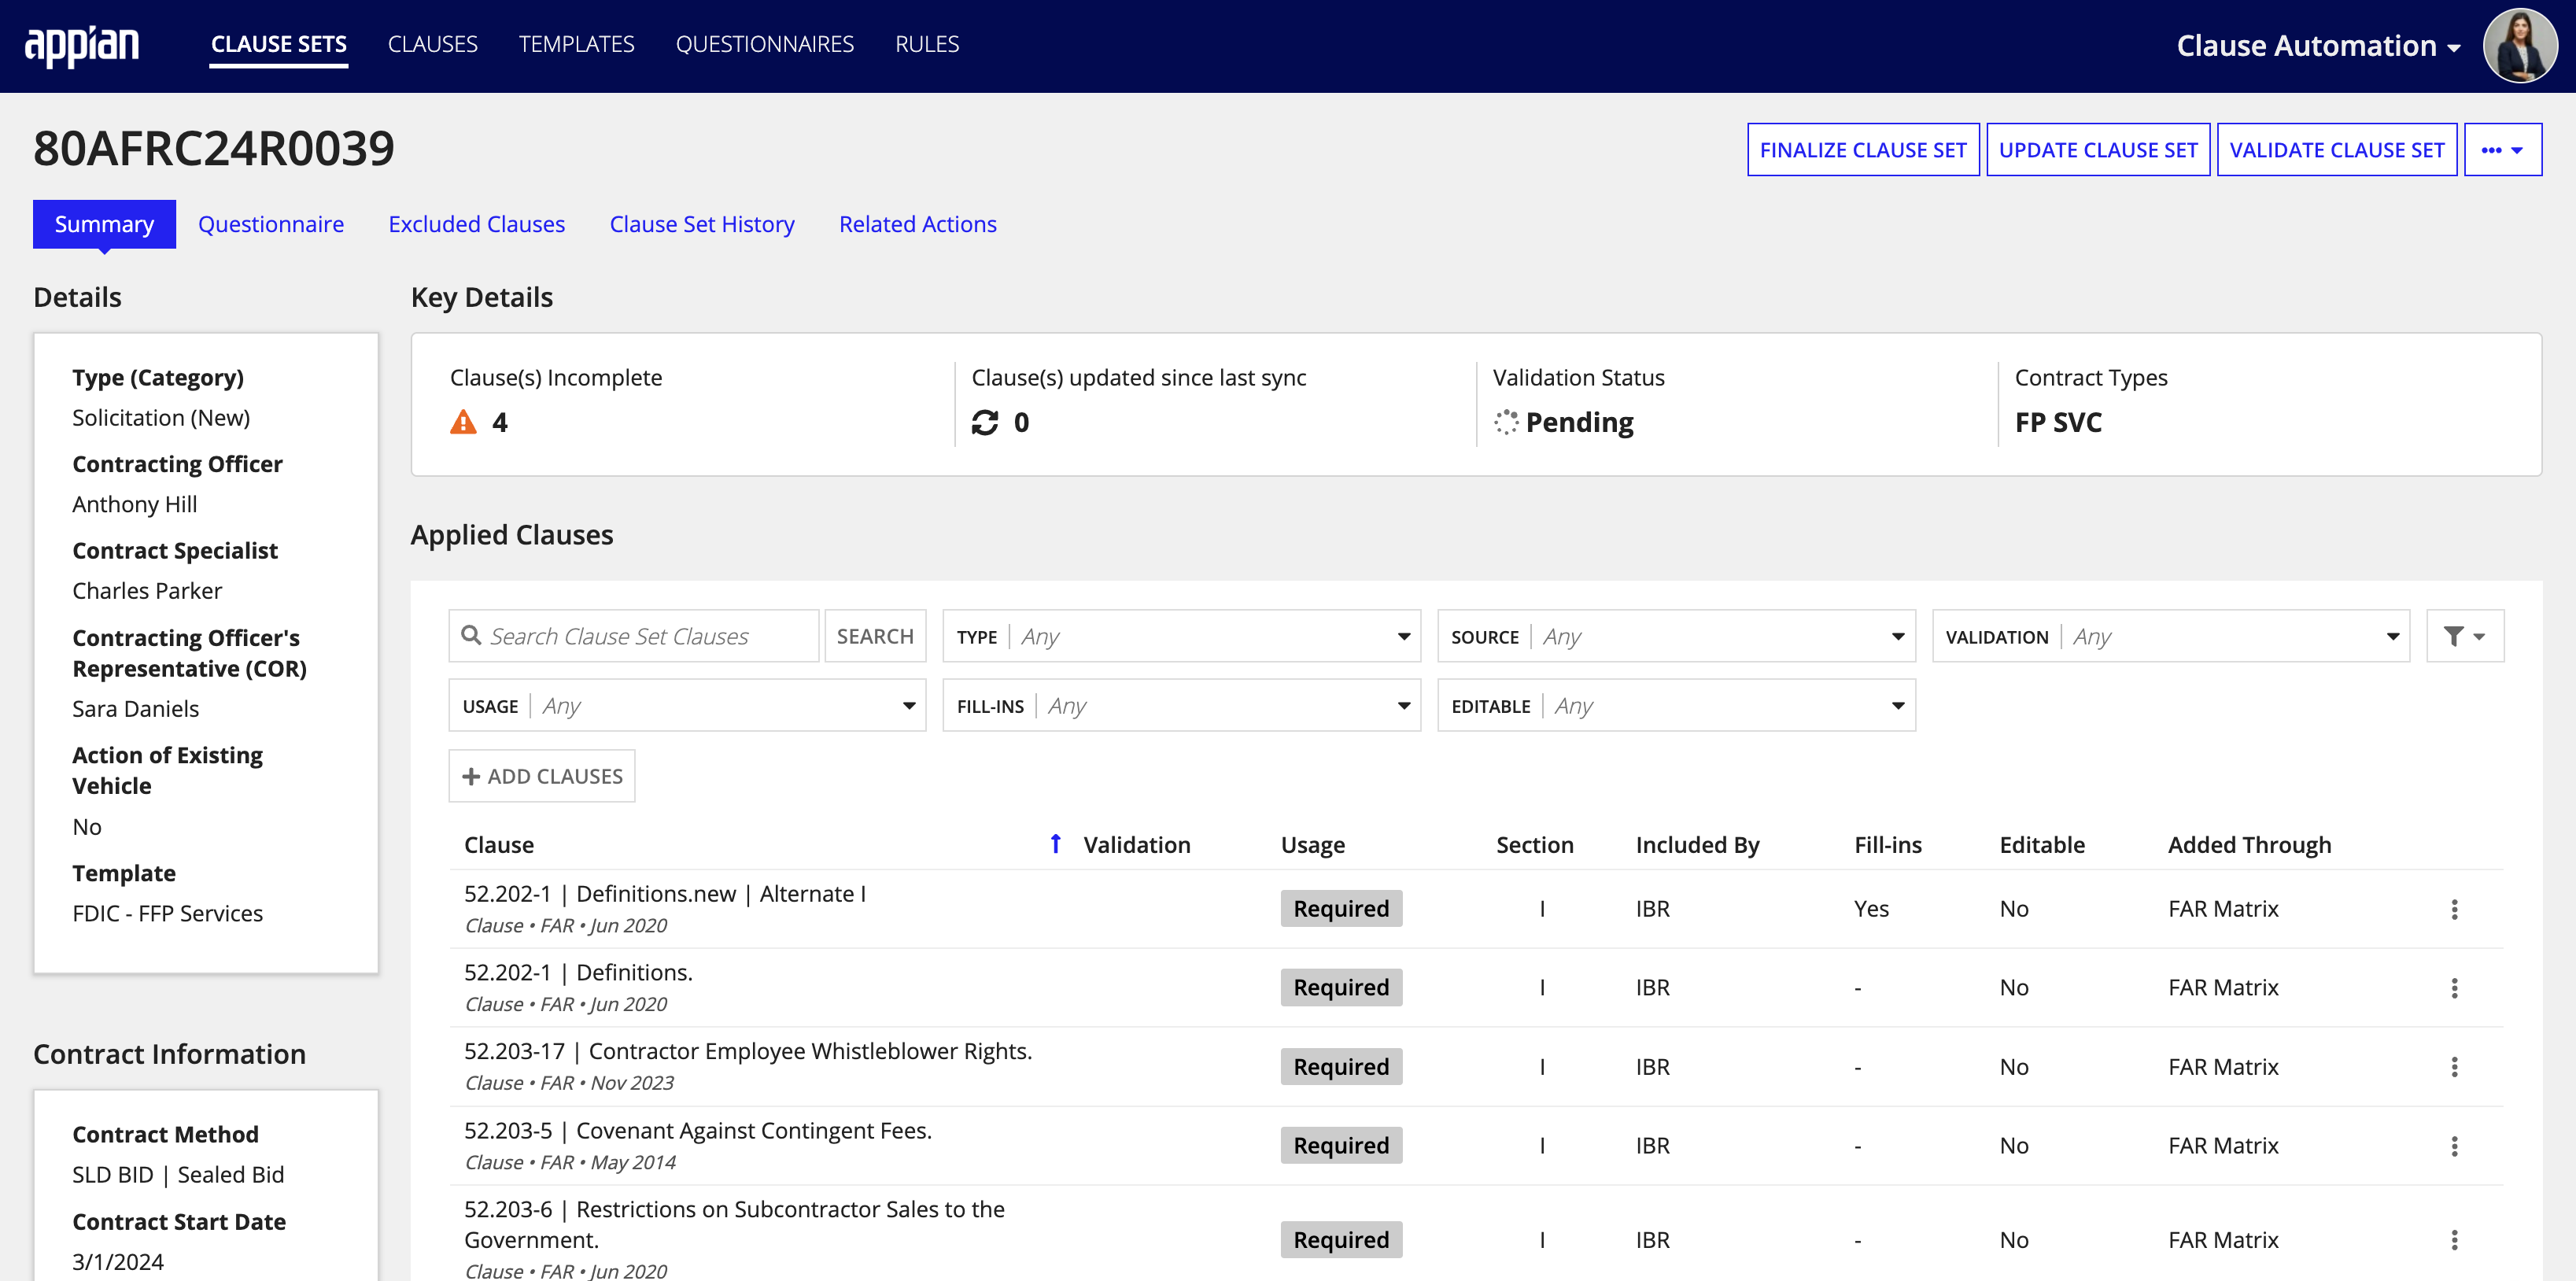Click the SEARCH button

point(875,636)
